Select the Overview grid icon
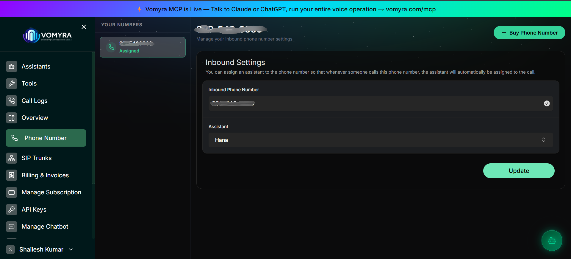The height and width of the screenshot is (259, 571). (x=12, y=118)
